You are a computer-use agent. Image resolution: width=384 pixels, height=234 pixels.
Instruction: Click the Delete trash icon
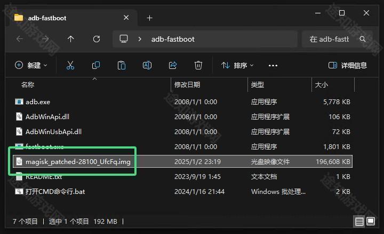[198, 66]
